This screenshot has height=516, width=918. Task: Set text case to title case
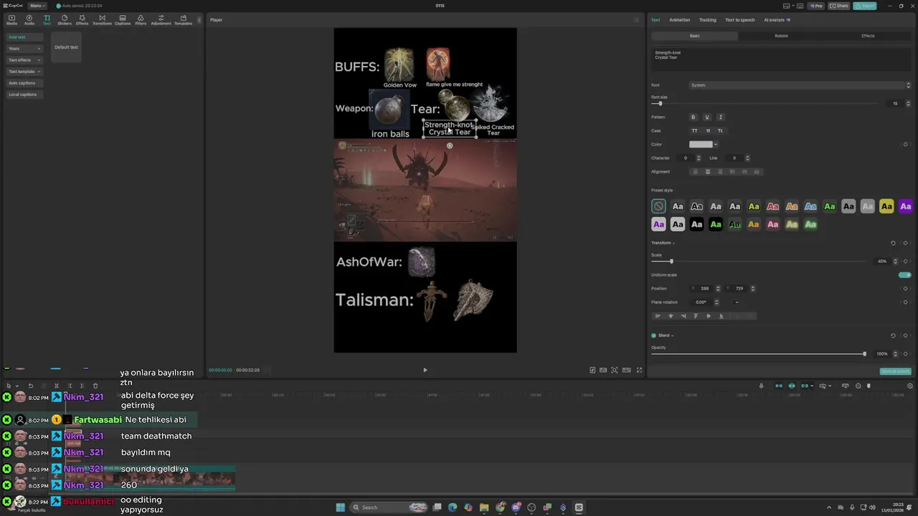coord(720,130)
